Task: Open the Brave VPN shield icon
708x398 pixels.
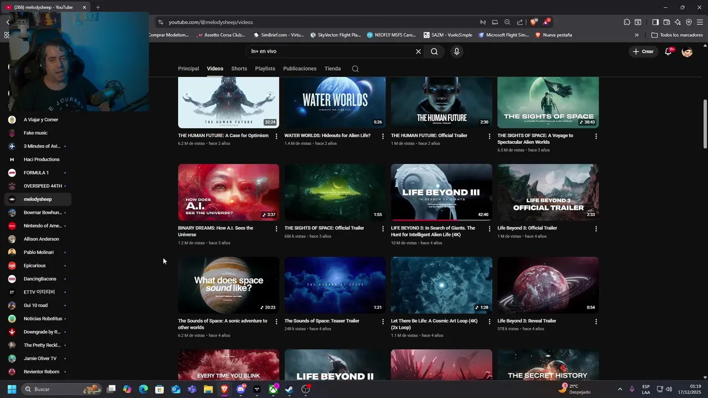Action: tap(689, 22)
